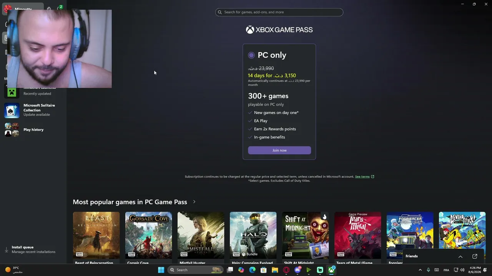
Task: Switch the FRA input language indicator
Action: (446, 270)
